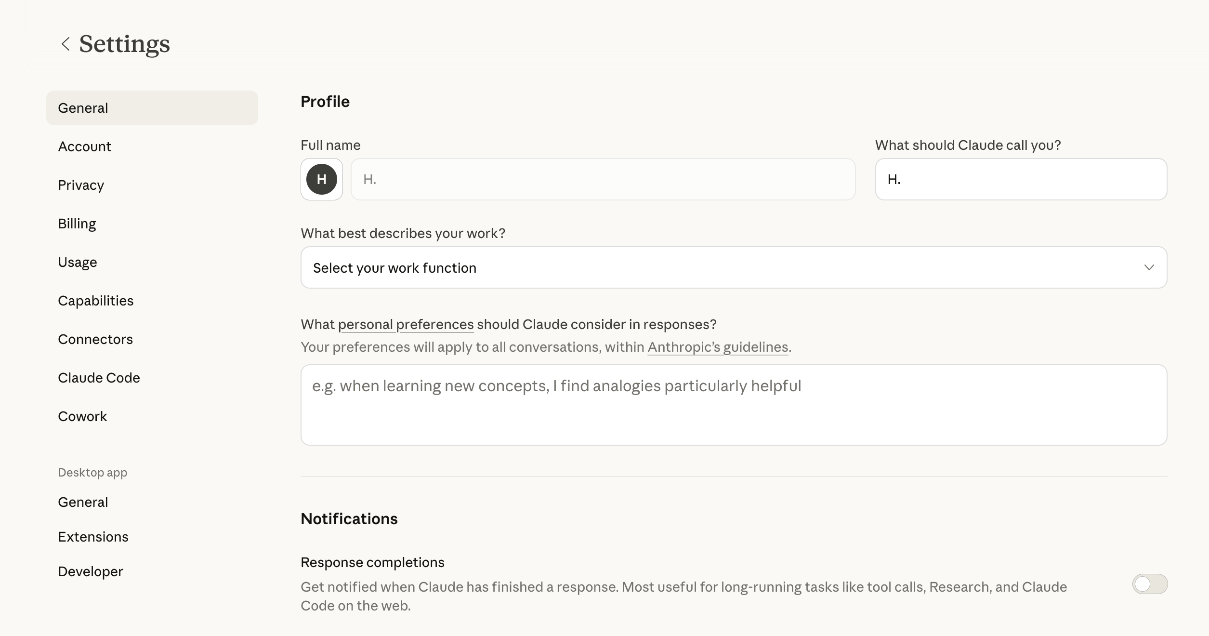Open the Anthropic's guidelines link
This screenshot has height=636, width=1209.
pos(718,347)
